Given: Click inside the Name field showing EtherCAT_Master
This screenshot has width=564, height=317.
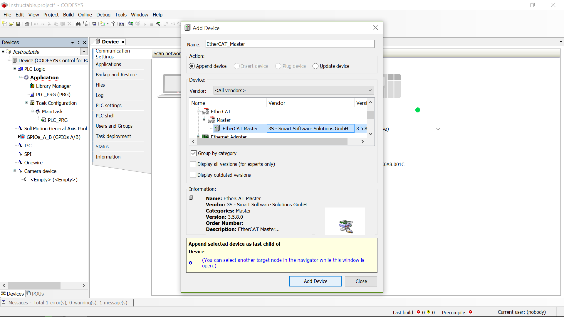Looking at the screenshot, I should [290, 44].
